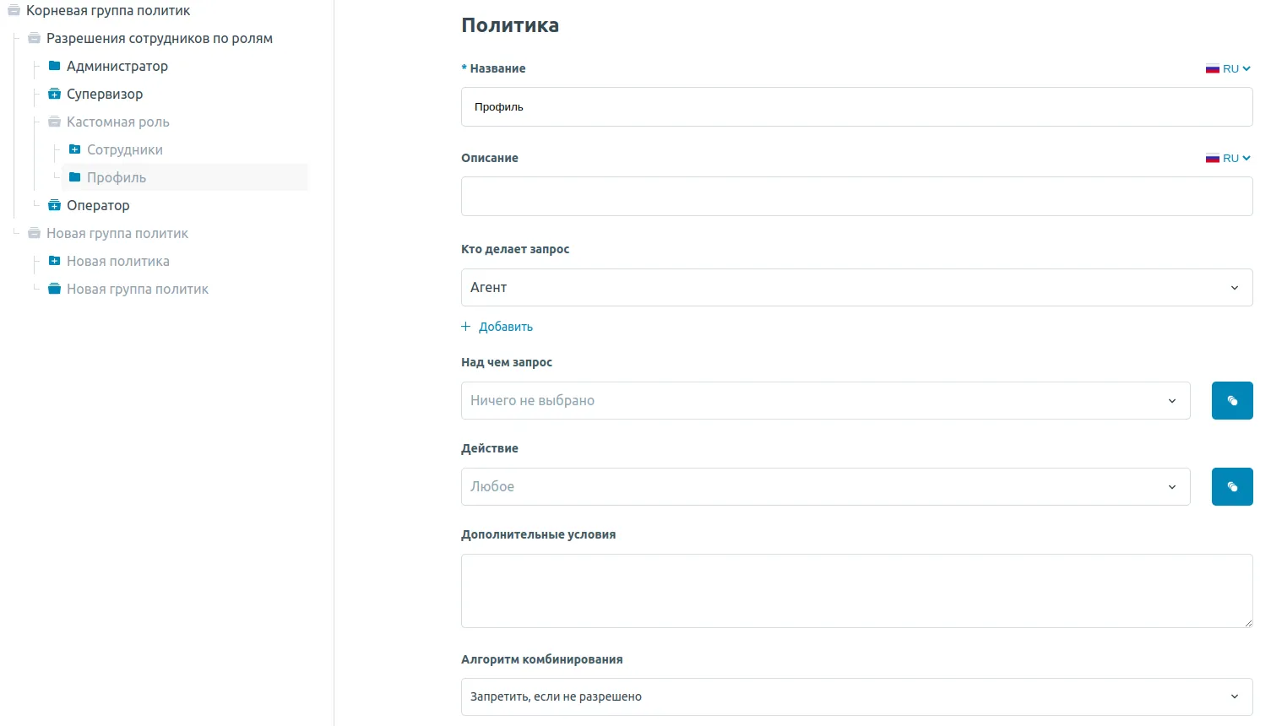Change language selector for Название field
The width and height of the screenshot is (1271, 726).
pyautogui.click(x=1228, y=69)
